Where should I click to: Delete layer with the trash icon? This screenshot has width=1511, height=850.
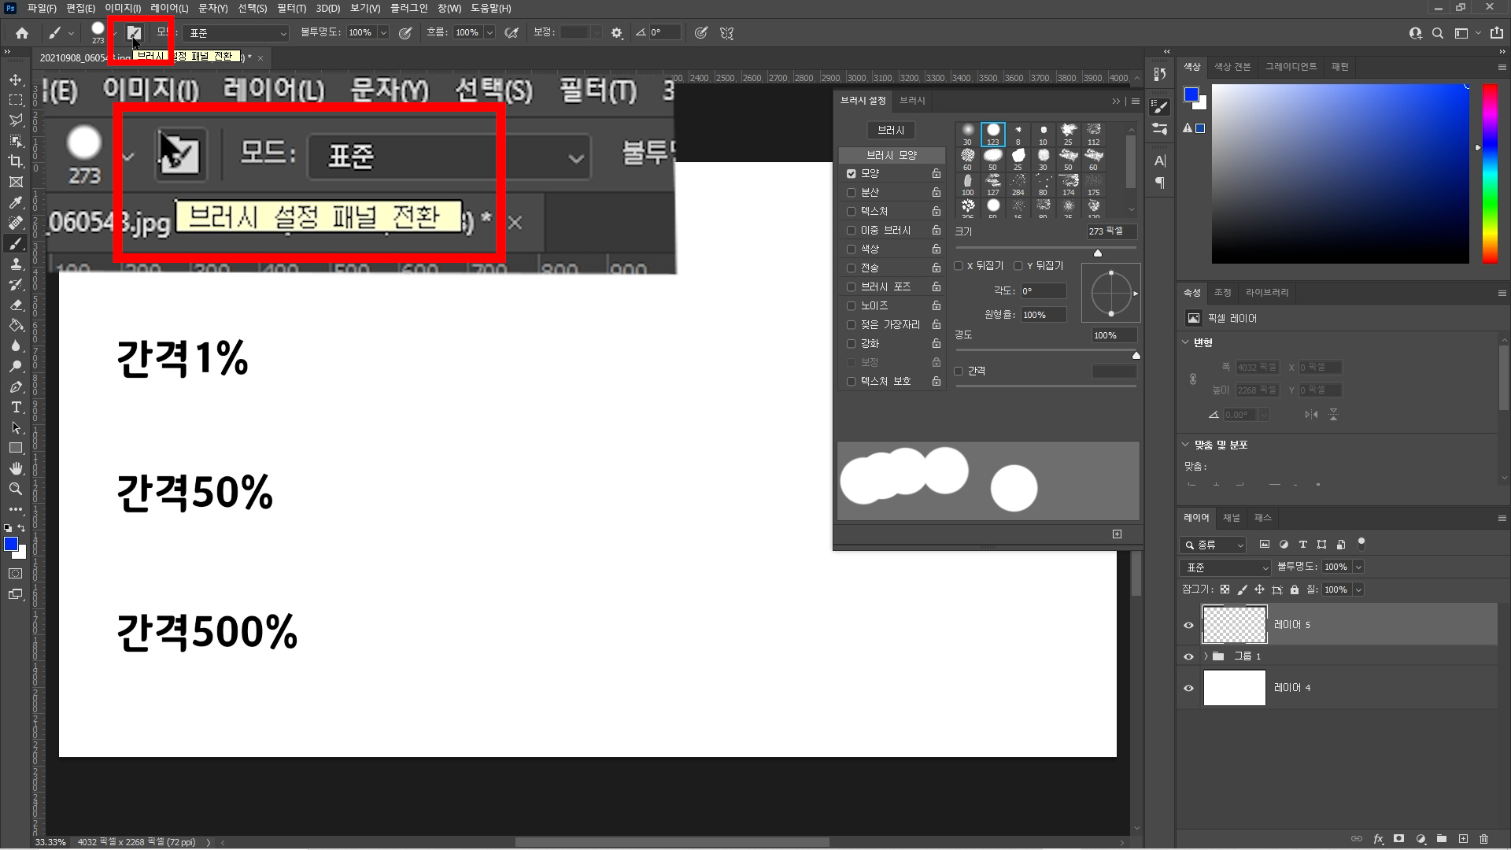[x=1484, y=839]
